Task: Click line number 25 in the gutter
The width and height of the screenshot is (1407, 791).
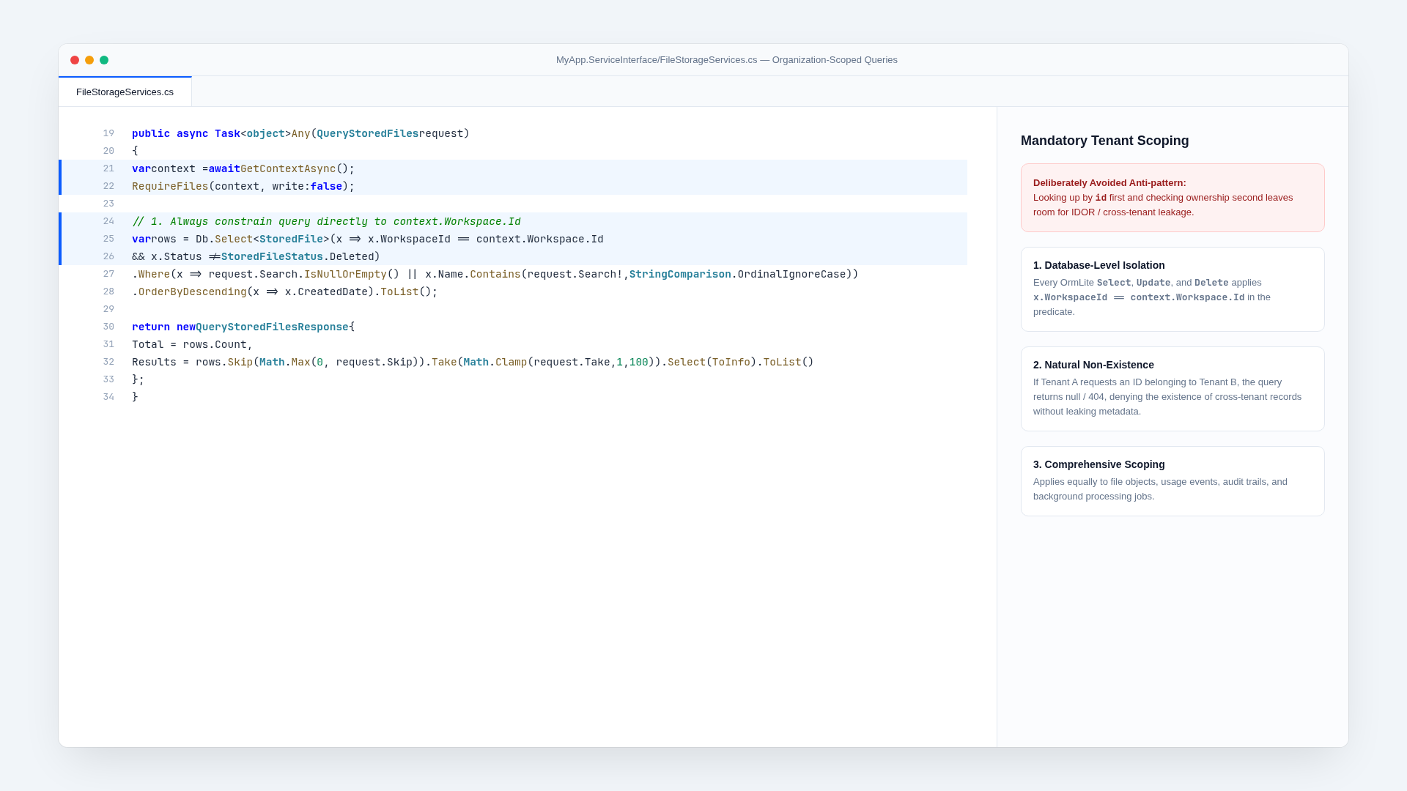Action: (x=108, y=239)
